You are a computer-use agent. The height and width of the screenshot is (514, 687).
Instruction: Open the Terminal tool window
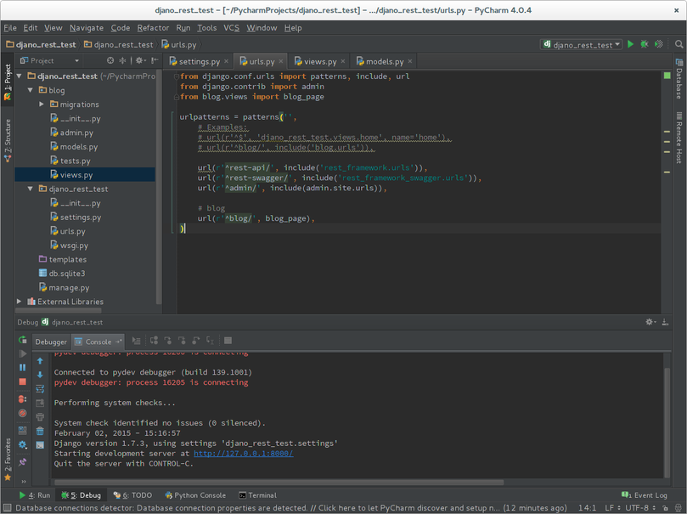coord(257,495)
